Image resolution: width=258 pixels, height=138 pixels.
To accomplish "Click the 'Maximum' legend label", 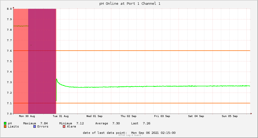I will [30, 123].
